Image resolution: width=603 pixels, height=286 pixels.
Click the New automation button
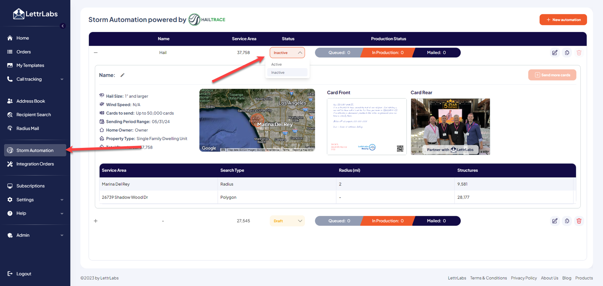563,20
